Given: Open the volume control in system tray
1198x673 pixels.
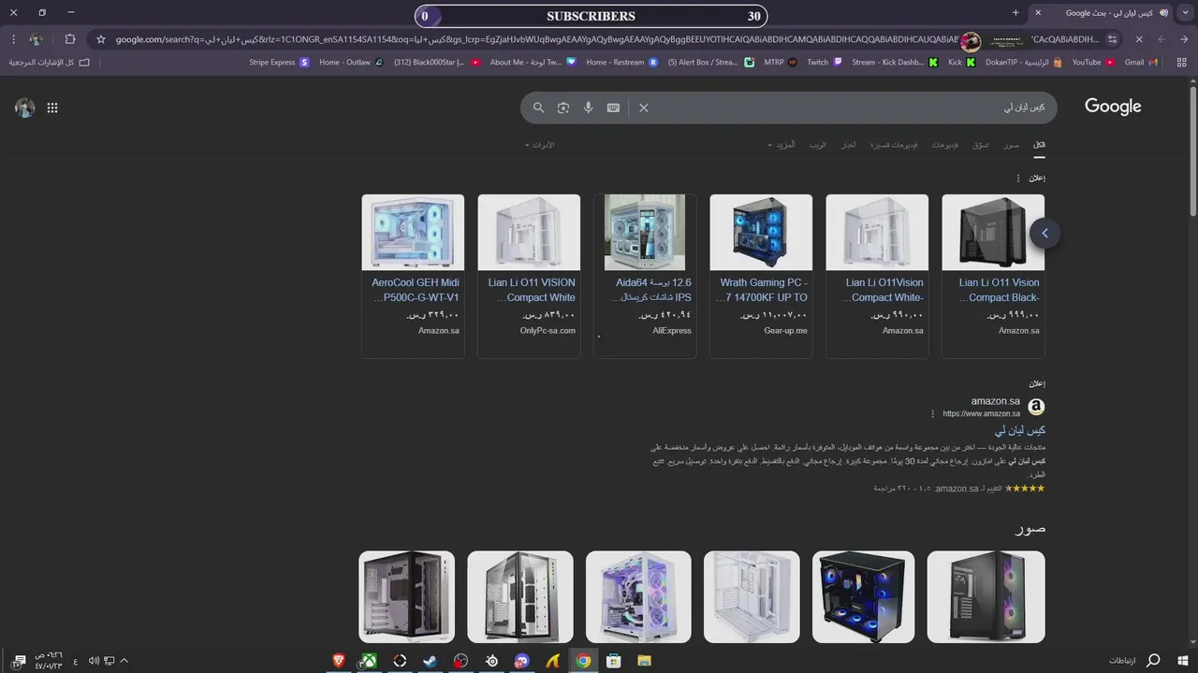Looking at the screenshot, I should (94, 661).
